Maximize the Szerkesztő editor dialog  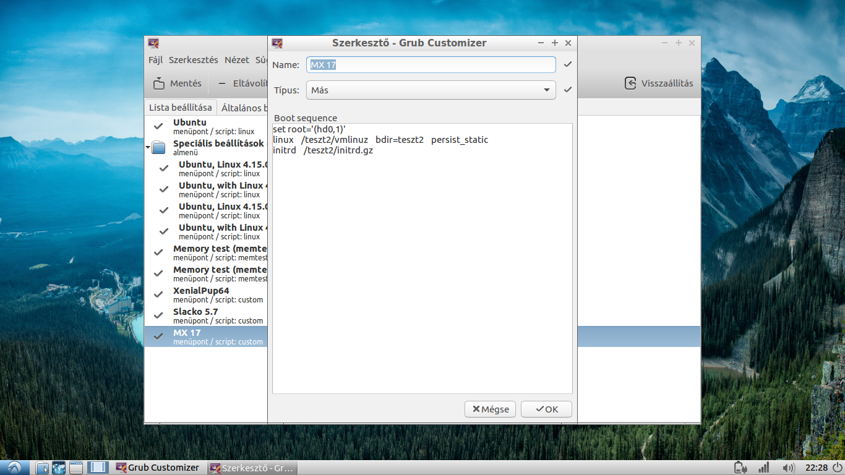[x=555, y=43]
